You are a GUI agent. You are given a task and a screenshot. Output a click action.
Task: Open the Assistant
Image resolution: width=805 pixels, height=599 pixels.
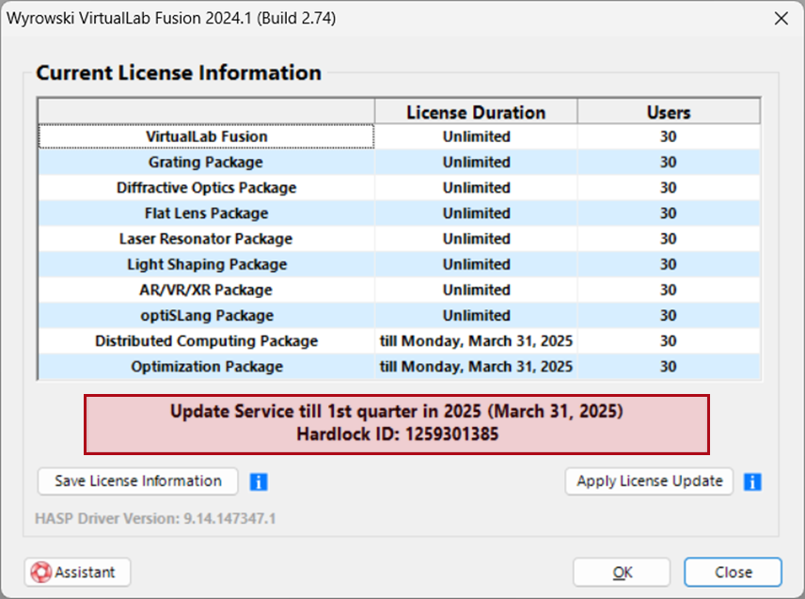[77, 573]
